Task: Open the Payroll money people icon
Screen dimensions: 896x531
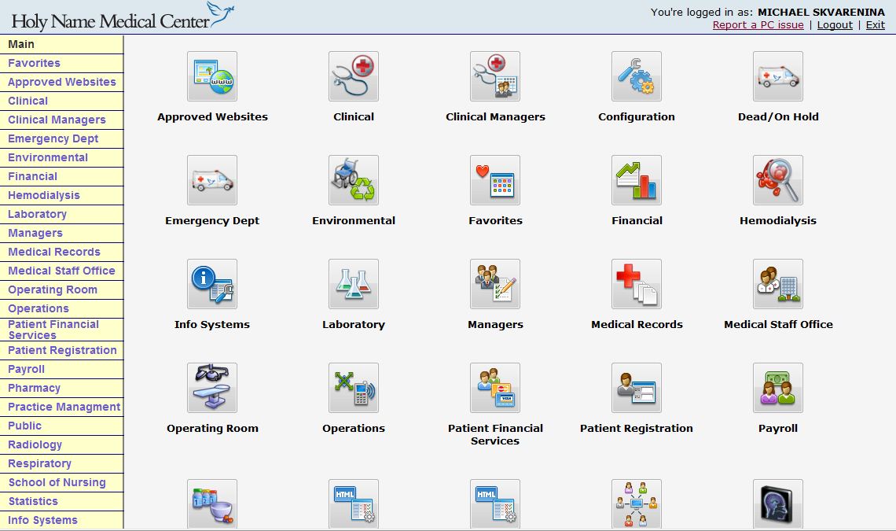Action: tap(778, 388)
